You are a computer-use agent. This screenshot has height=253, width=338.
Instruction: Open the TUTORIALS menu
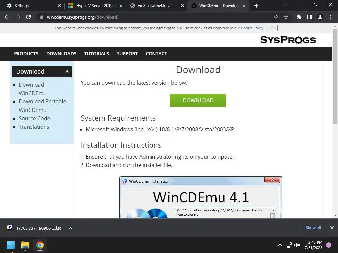tap(97, 54)
